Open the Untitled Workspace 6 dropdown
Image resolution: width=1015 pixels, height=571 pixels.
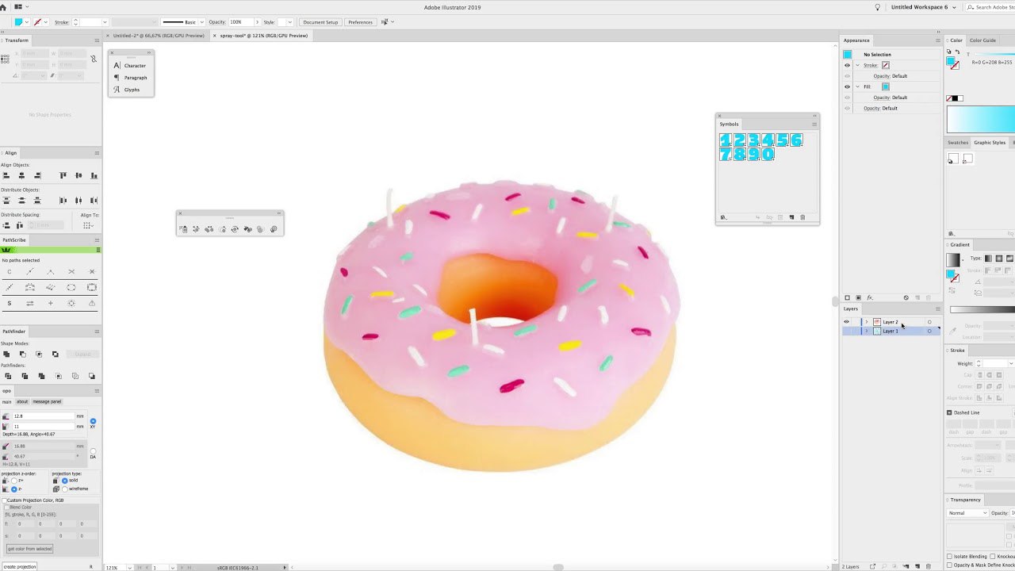pos(924,7)
